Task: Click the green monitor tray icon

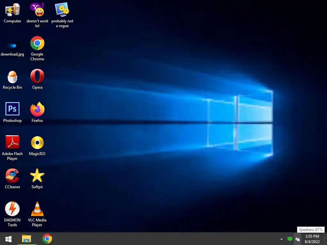Action: tap(290, 239)
